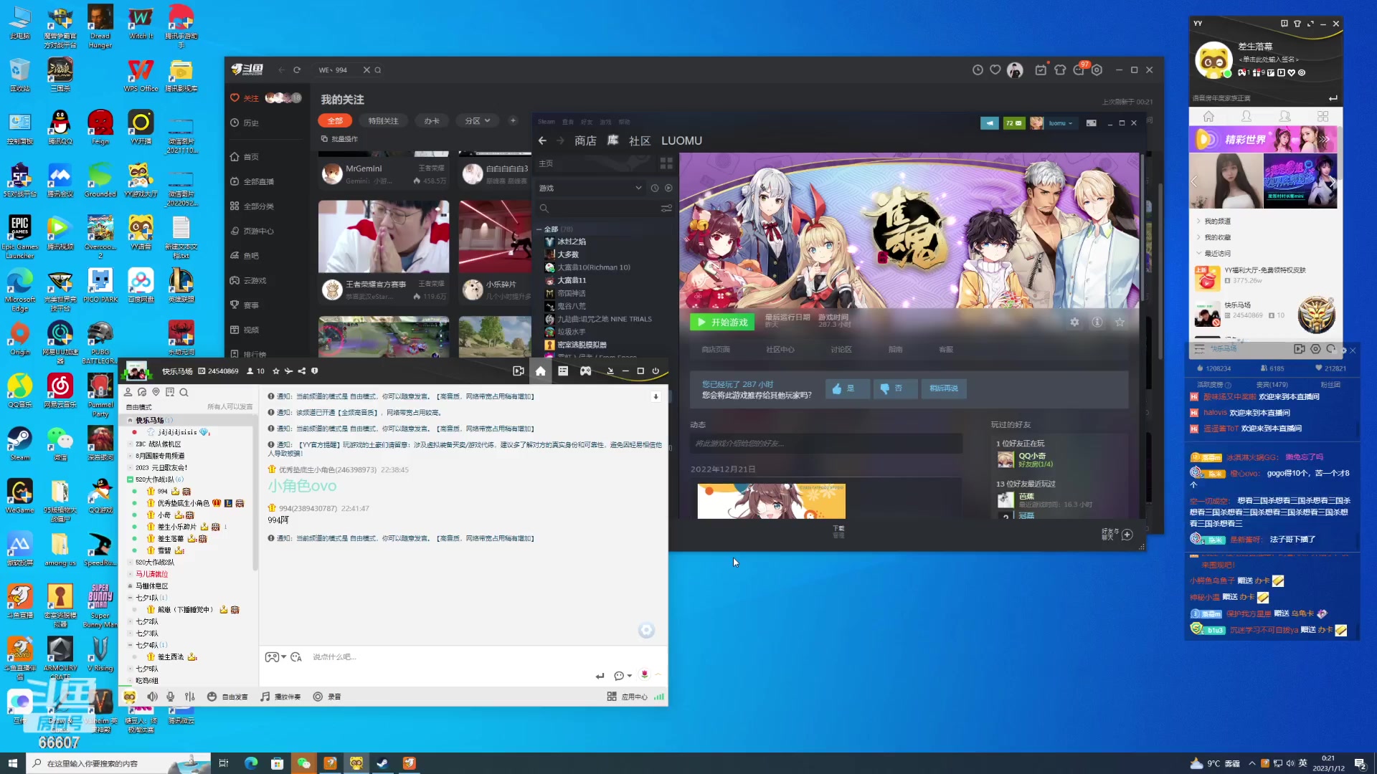Image resolution: width=1377 pixels, height=774 pixels.
Task: Toggle YY channel microphone icon
Action: (171, 697)
